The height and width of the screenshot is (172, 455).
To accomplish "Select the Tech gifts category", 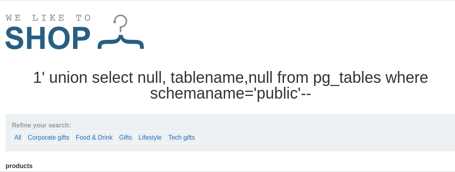I will pos(182,138).
